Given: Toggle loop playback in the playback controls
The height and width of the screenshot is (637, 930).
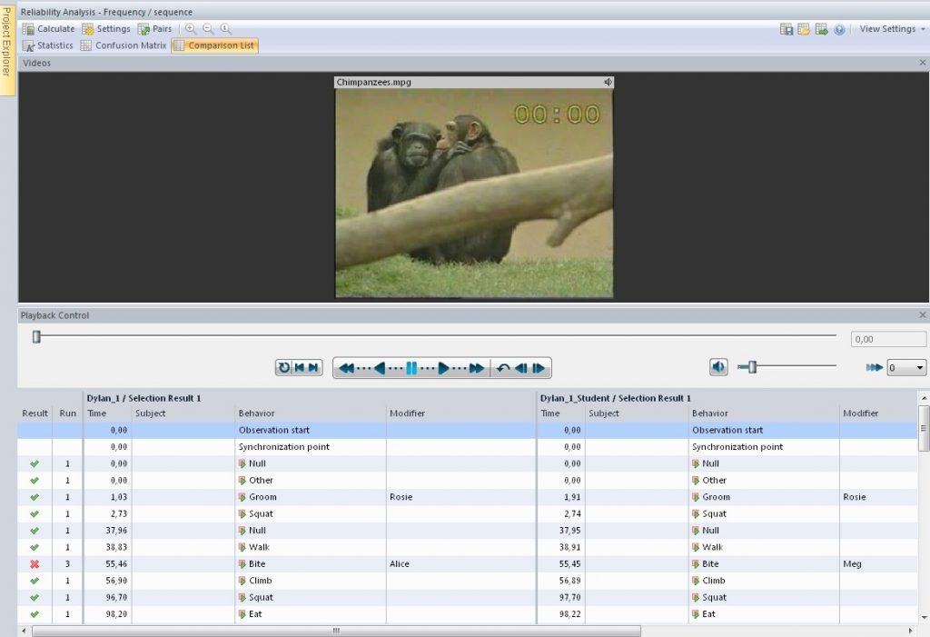Looking at the screenshot, I should tap(282, 367).
